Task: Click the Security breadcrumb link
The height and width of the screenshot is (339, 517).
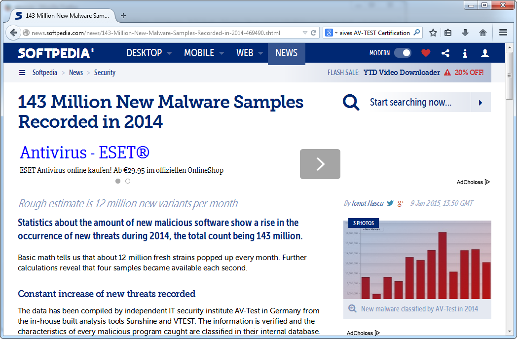Action: (105, 73)
